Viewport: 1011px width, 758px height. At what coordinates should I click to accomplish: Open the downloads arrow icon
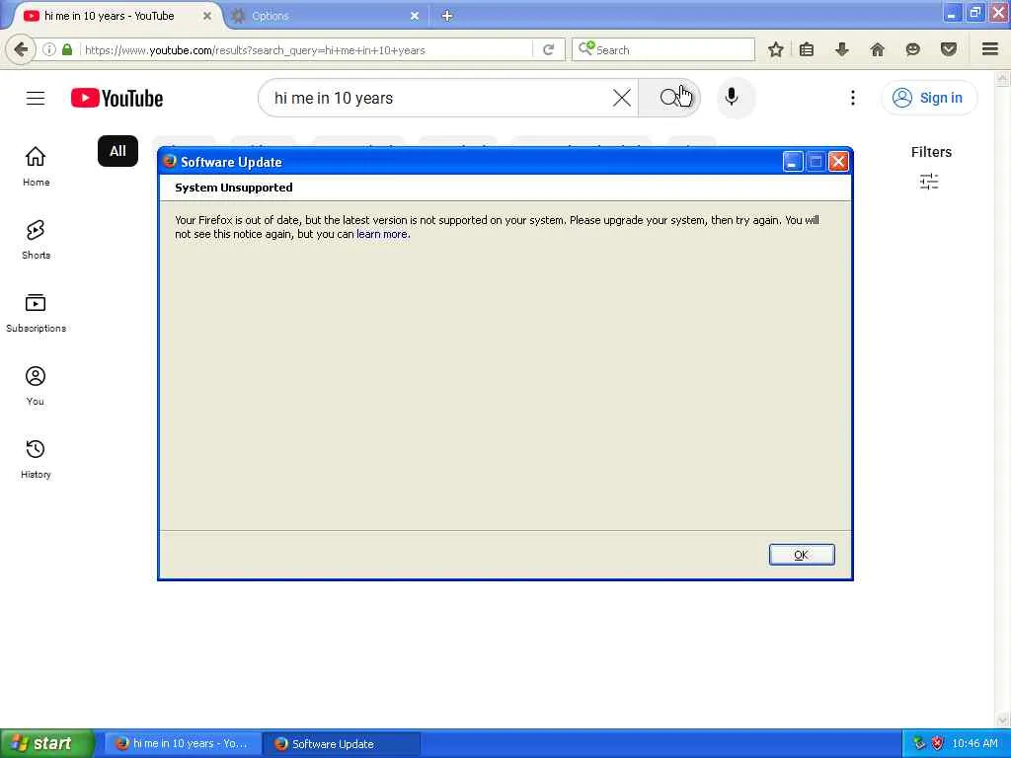pyautogui.click(x=841, y=49)
